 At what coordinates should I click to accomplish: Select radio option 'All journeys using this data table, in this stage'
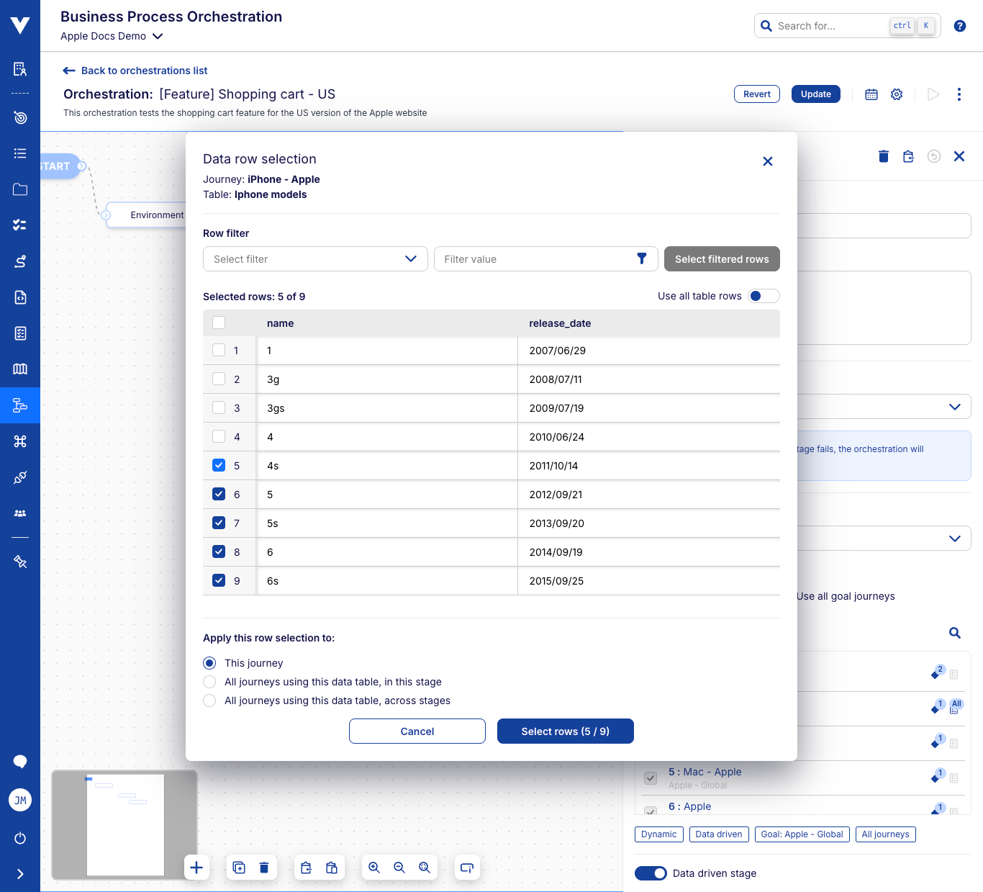point(209,682)
